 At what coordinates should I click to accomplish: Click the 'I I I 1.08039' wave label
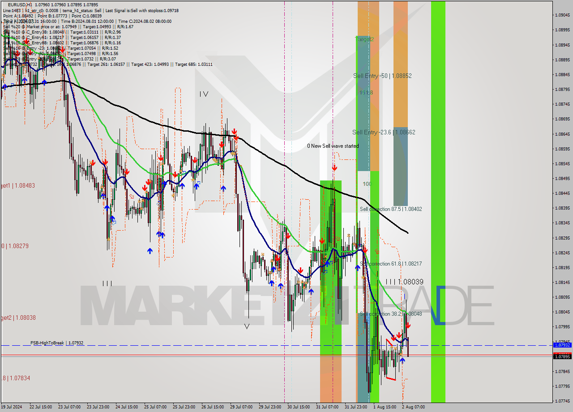(404, 282)
